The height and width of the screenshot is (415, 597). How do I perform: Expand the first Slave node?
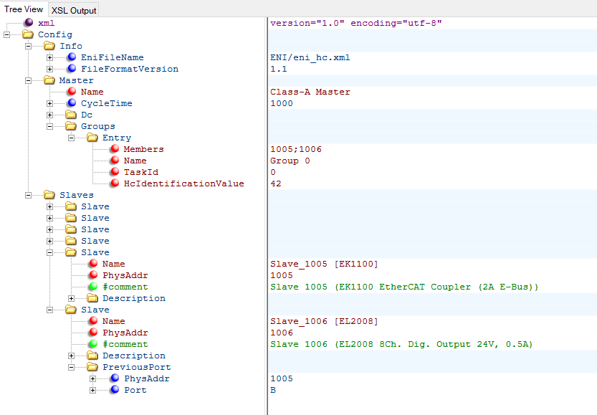(x=49, y=206)
